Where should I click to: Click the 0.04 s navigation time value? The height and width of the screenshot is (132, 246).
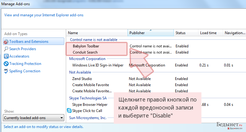228,105
